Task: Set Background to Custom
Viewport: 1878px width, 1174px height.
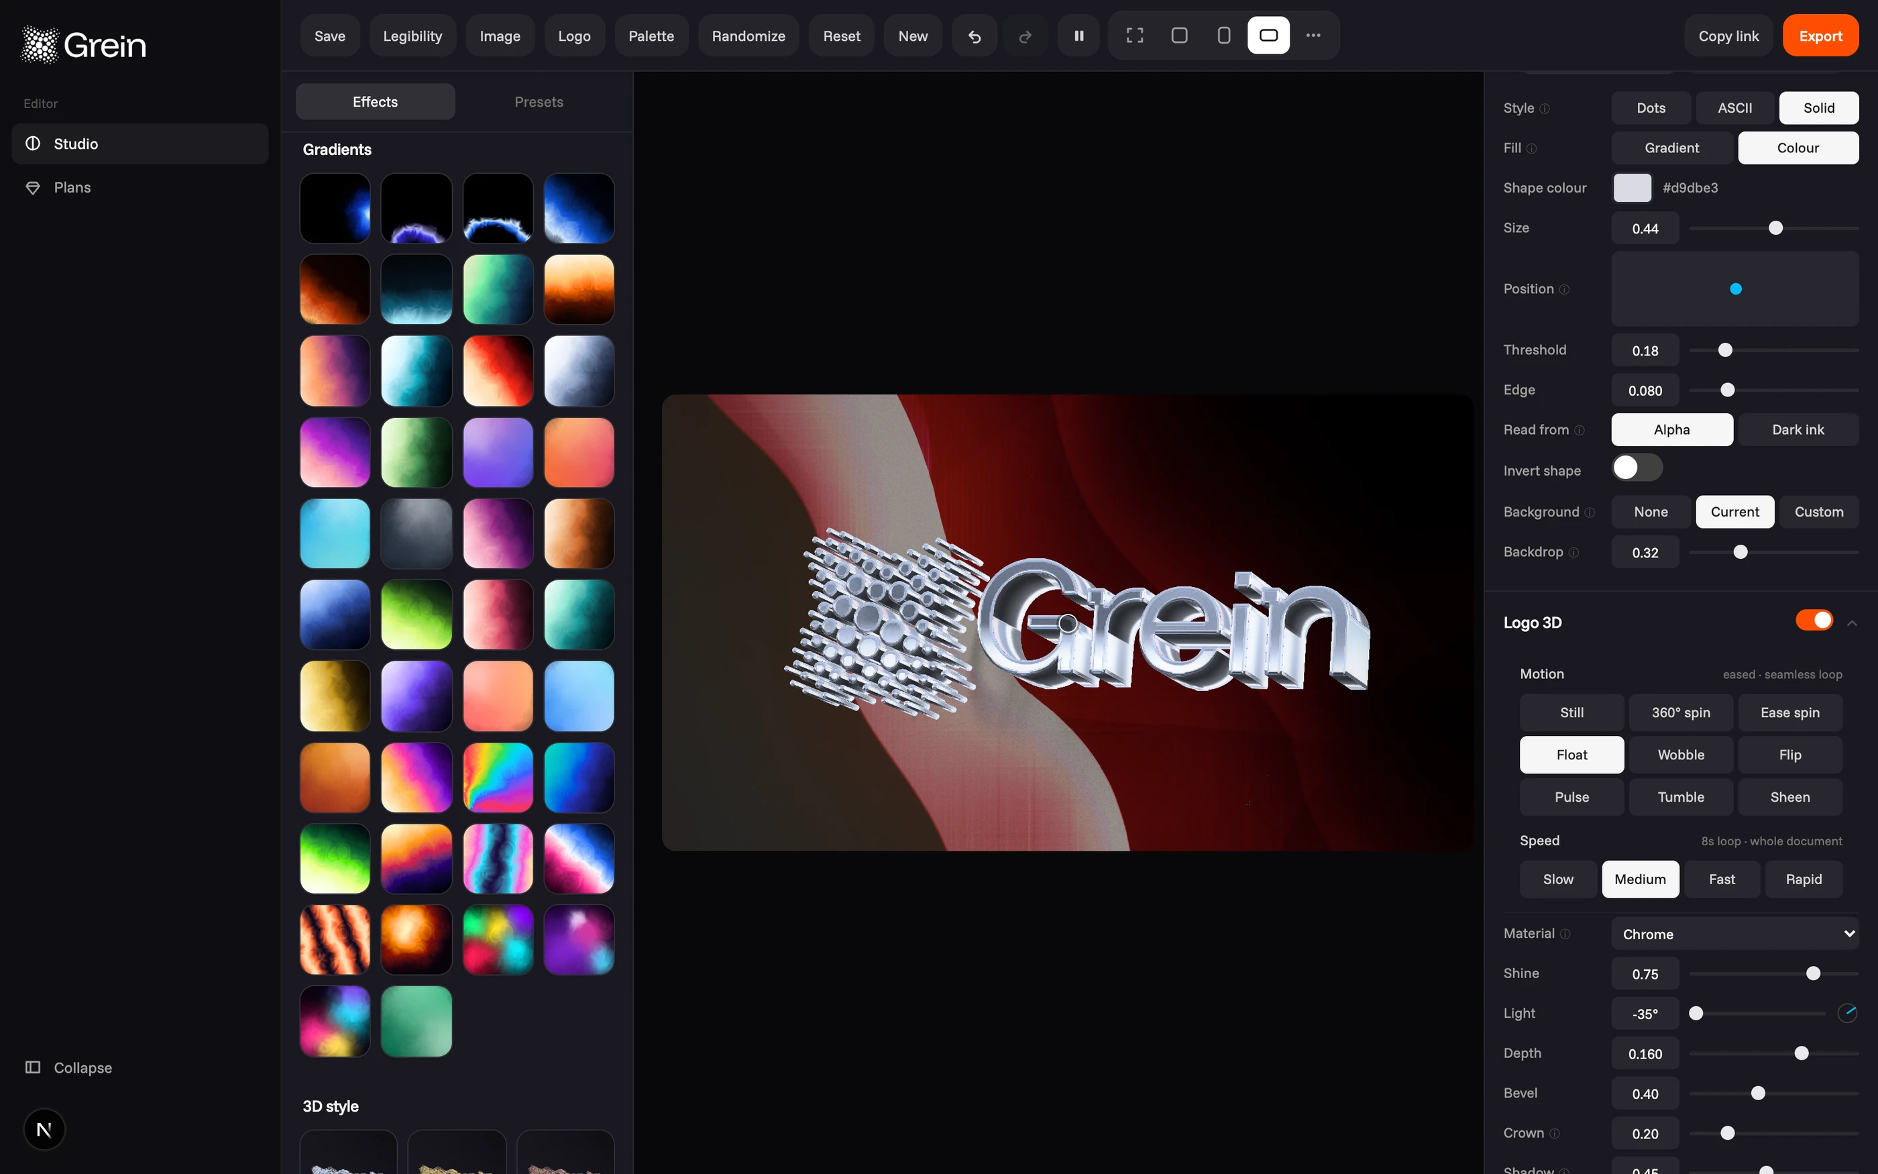Action: [x=1819, y=512]
